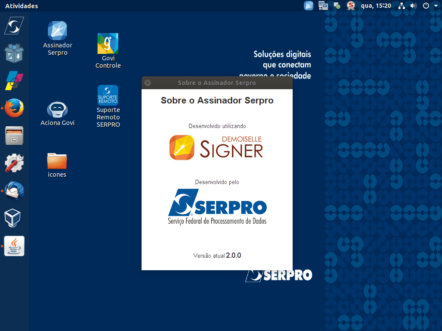Select the Assinador Serpro desktop icon
442x331 pixels.
(x=57, y=38)
